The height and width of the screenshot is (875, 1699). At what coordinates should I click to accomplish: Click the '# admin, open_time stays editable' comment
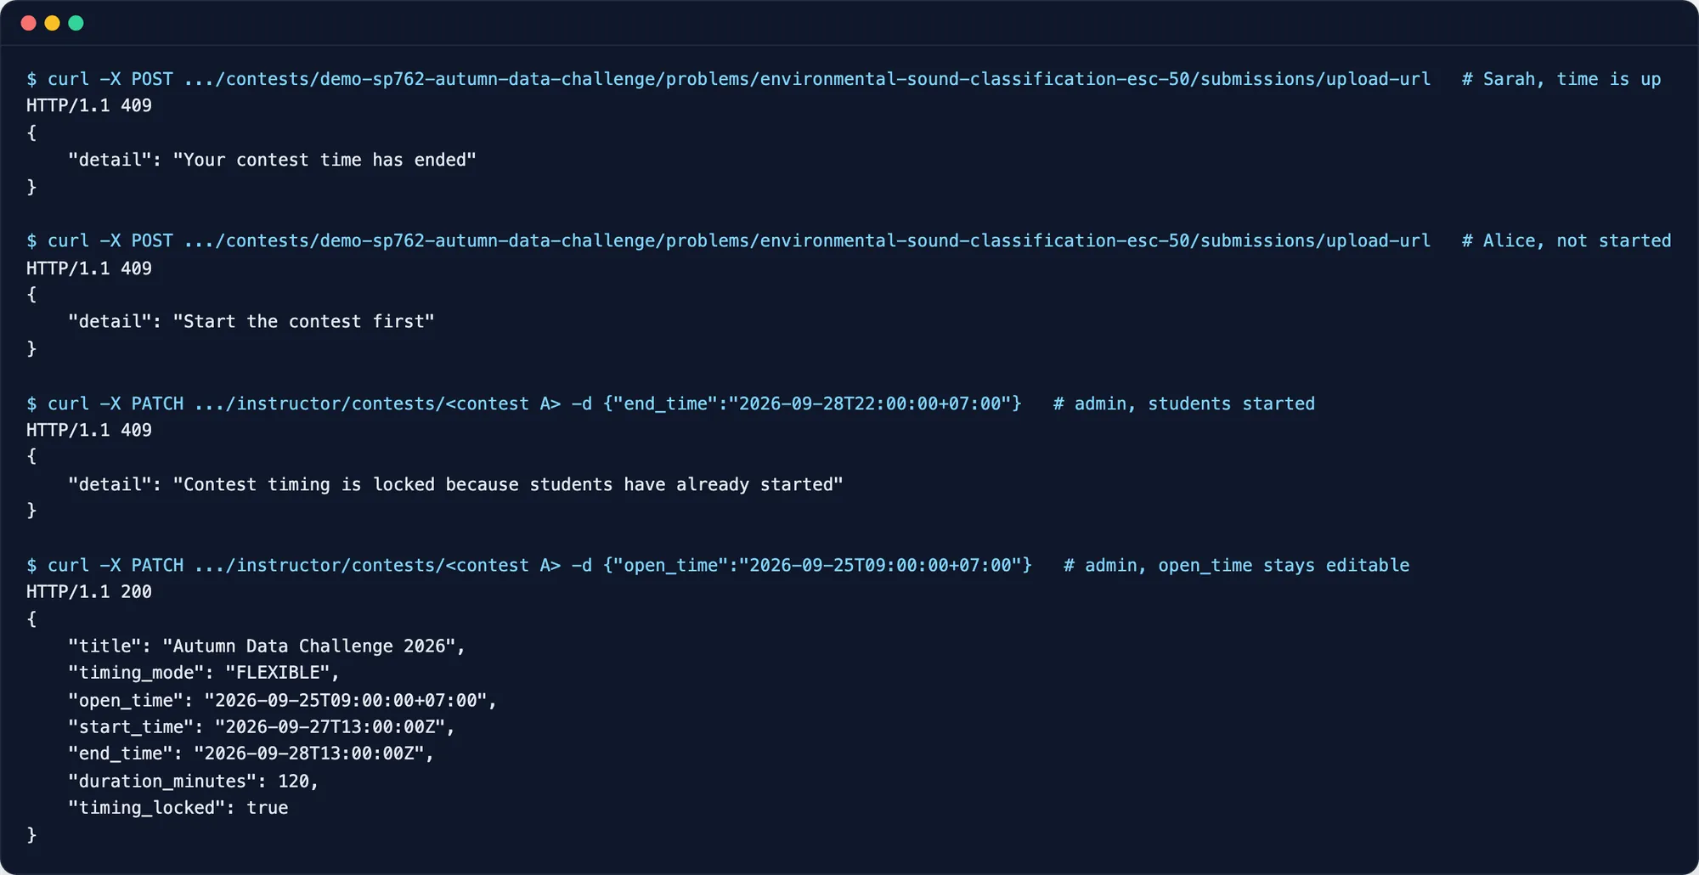1236,566
